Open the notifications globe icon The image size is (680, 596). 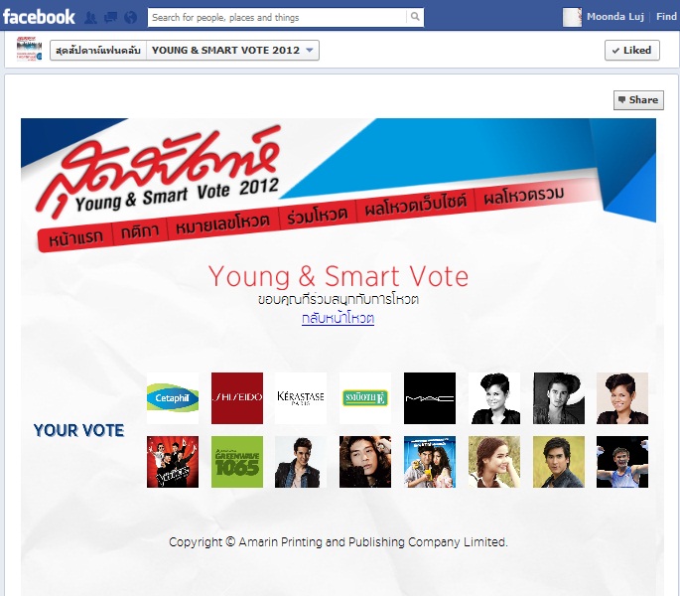[130, 17]
